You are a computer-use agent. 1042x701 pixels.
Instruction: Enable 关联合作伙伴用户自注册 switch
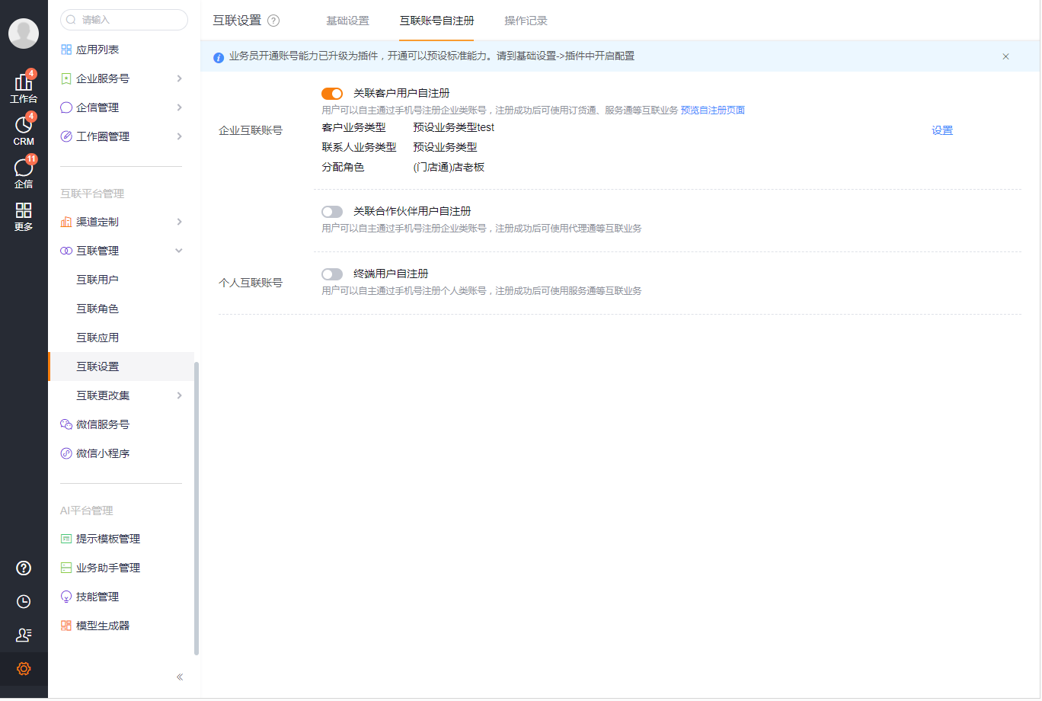(x=332, y=211)
